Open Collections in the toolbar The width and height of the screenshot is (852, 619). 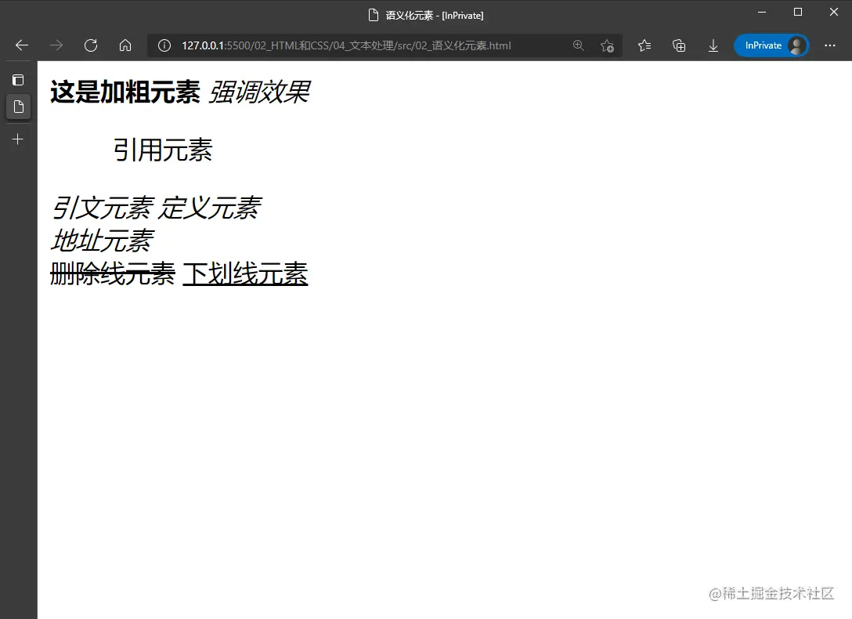point(678,45)
